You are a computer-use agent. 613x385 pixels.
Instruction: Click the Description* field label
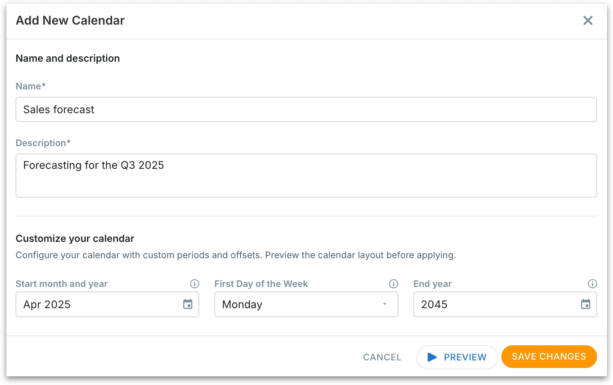[x=43, y=143]
